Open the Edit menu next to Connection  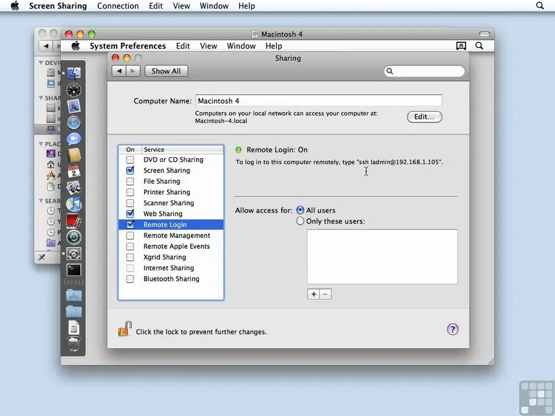point(156,6)
